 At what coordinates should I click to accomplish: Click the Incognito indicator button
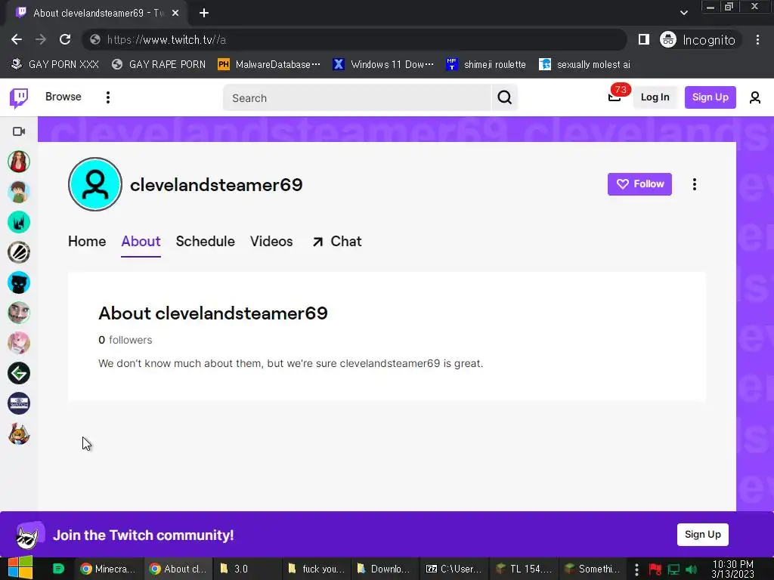click(x=698, y=39)
